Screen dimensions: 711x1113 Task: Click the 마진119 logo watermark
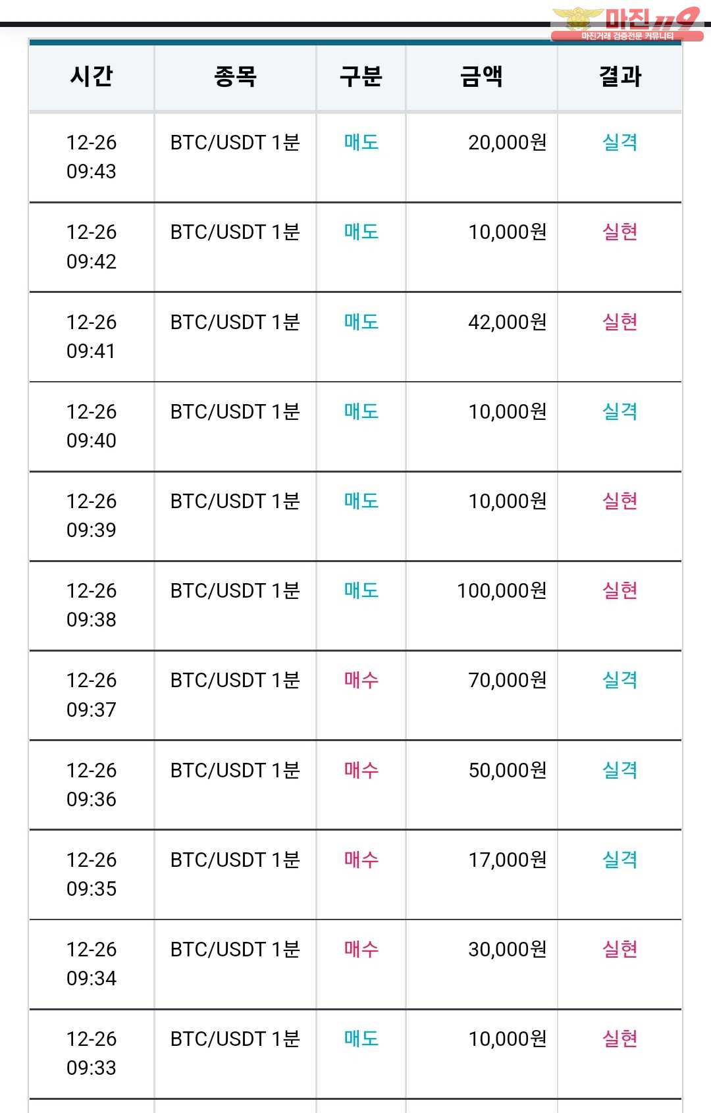tap(627, 24)
